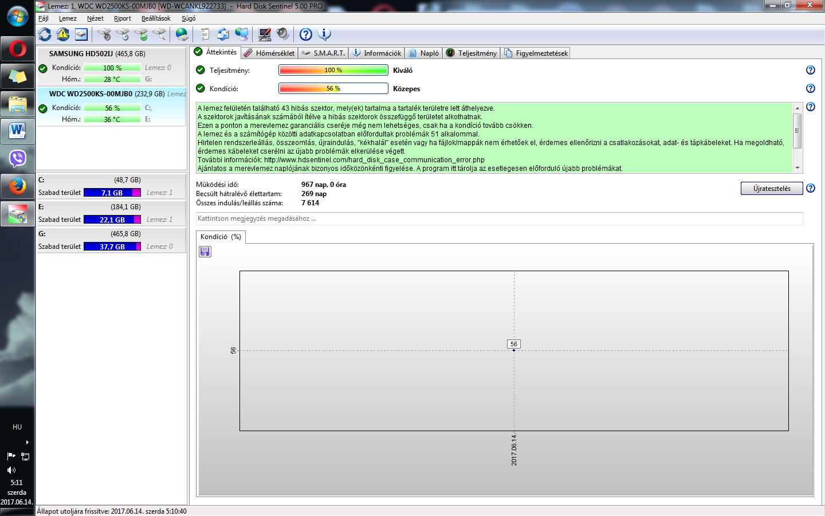Expand hidden tray icons arrow

27,442
